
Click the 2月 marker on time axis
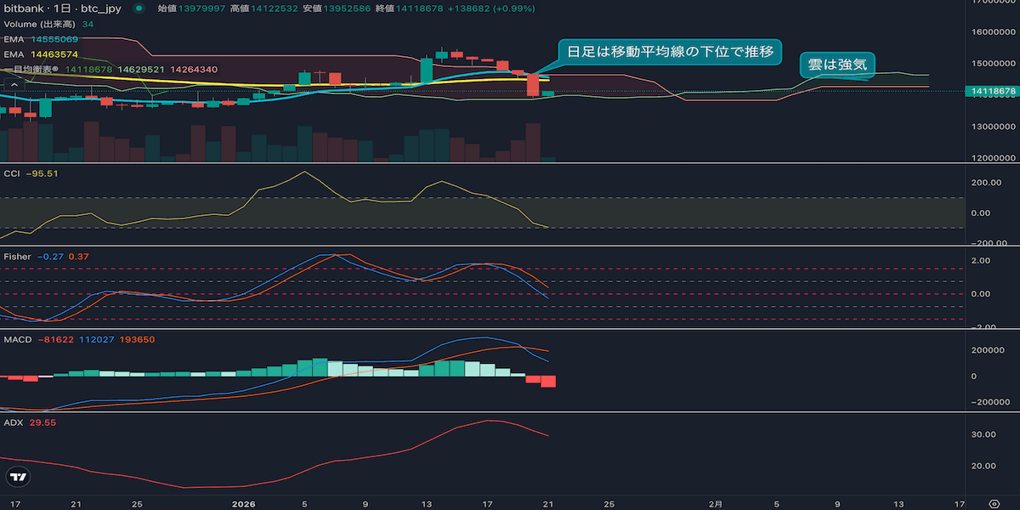pyautogui.click(x=715, y=502)
